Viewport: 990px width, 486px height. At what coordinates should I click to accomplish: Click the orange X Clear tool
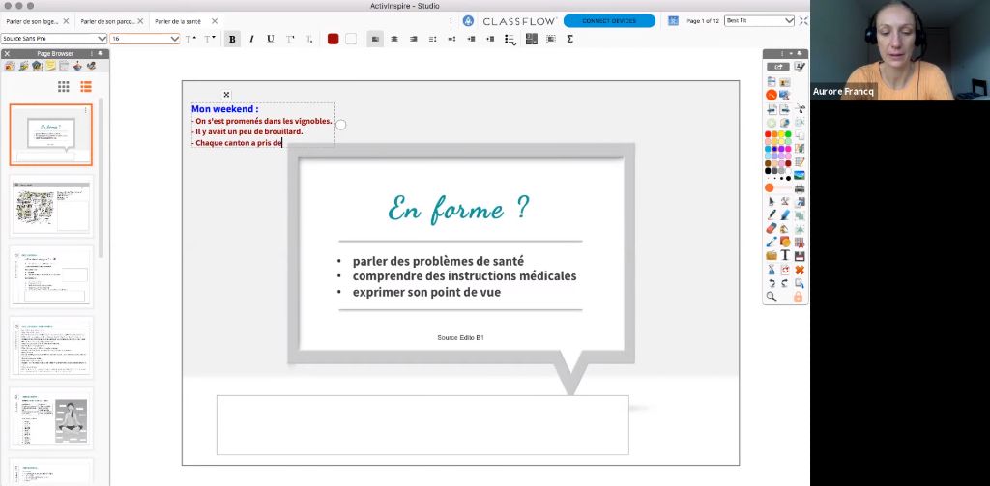800,270
